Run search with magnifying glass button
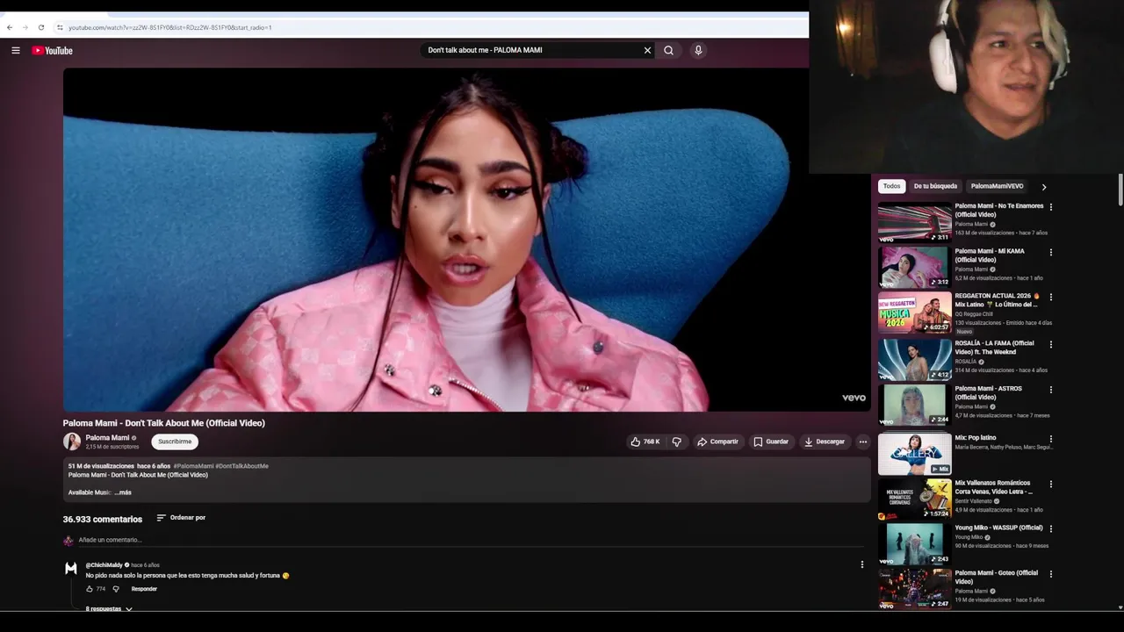 669,50
